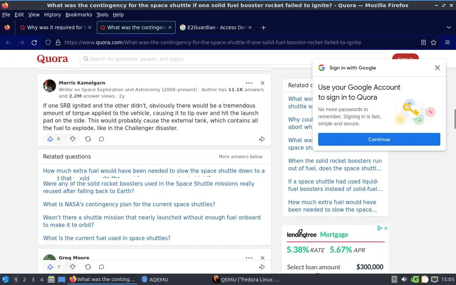The height and width of the screenshot is (285, 456).
Task: Dismiss Morris Kamelgarn's answer with X
Action: point(263,83)
